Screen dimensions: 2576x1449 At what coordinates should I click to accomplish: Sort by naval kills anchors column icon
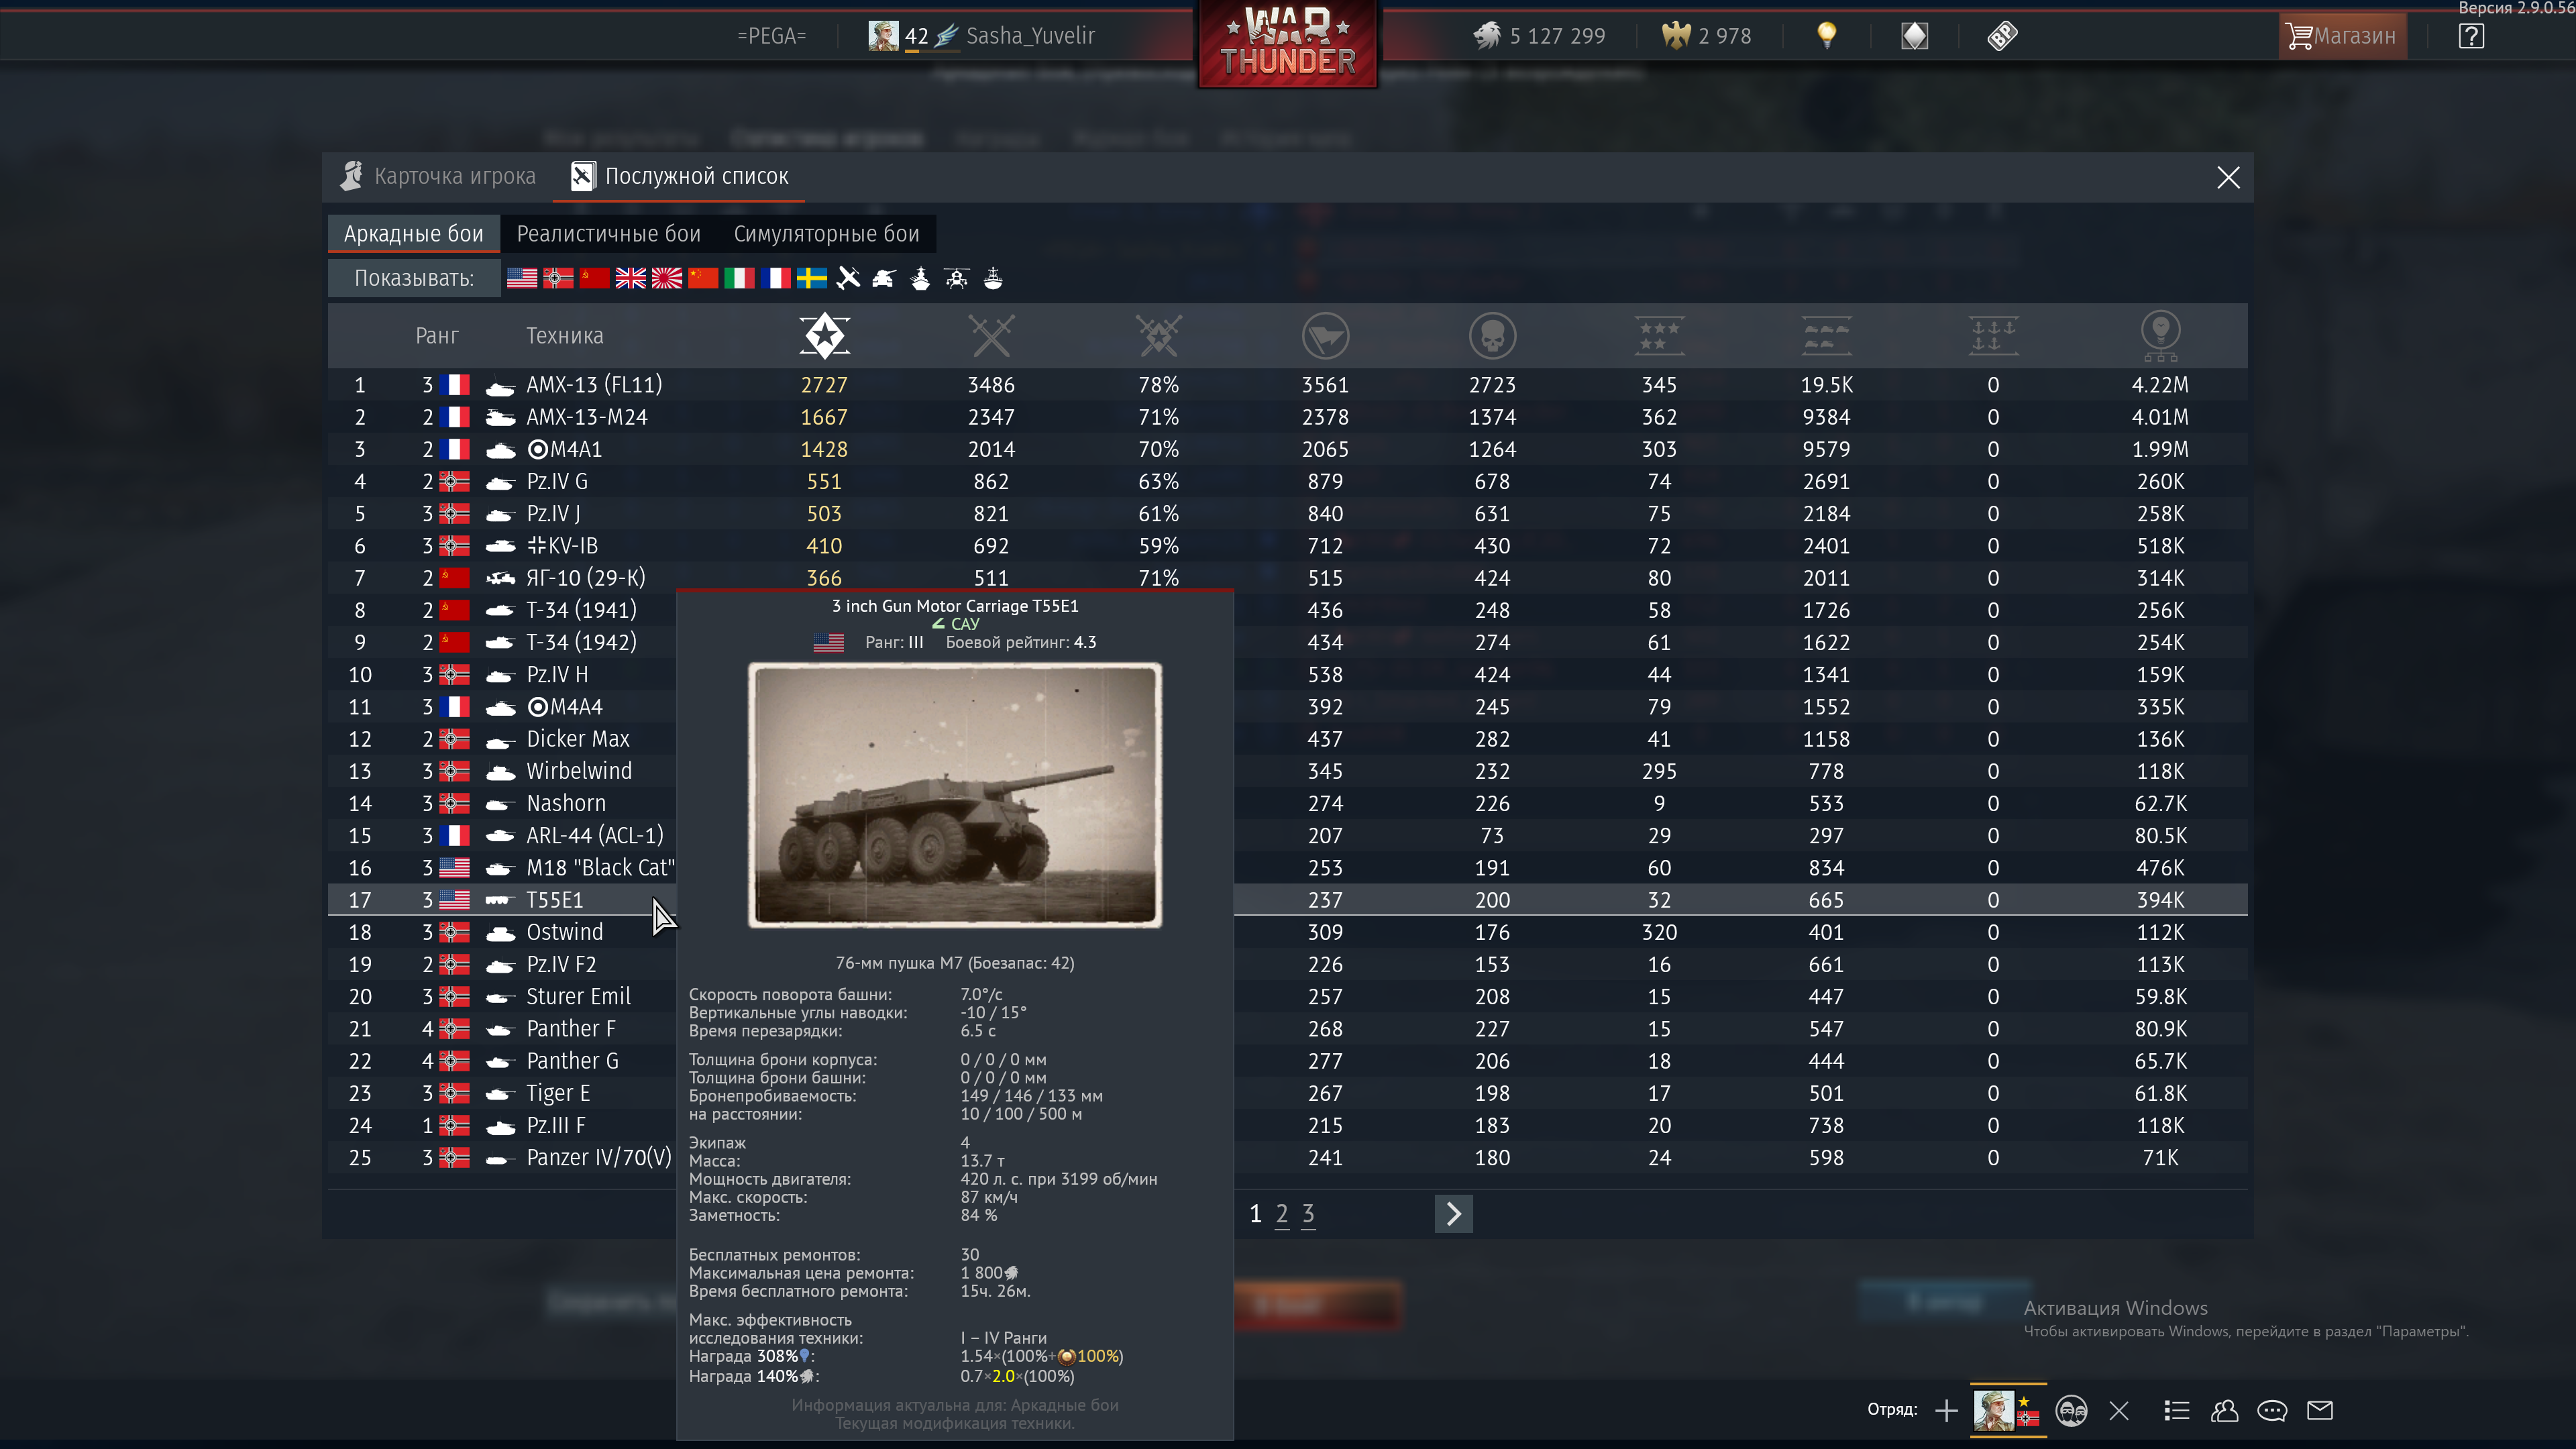pyautogui.click(x=1993, y=336)
